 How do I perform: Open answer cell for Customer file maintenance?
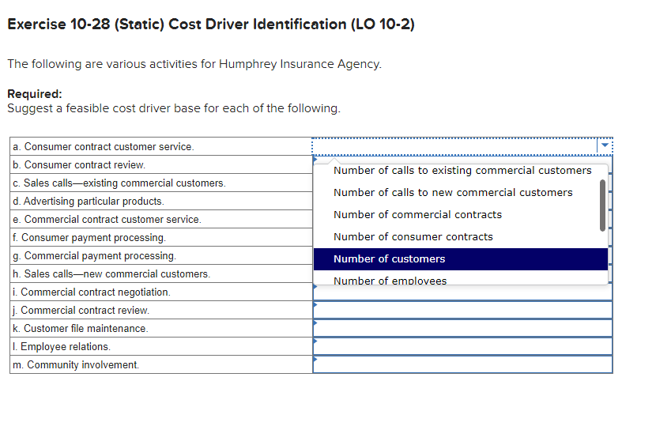462,328
